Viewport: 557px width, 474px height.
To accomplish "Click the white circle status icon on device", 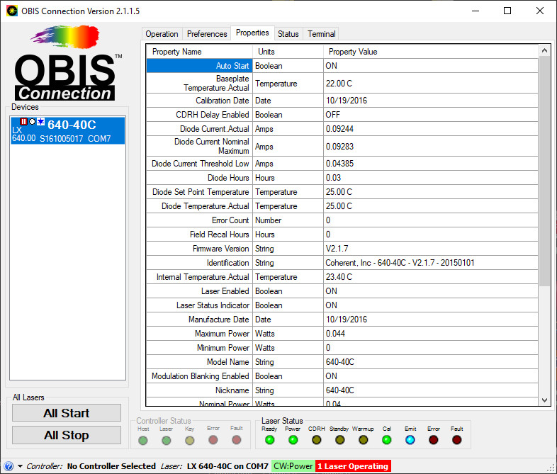I will click(32, 122).
